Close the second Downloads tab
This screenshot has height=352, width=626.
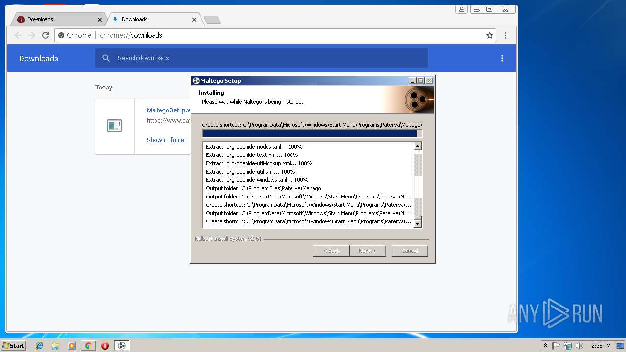(194, 20)
